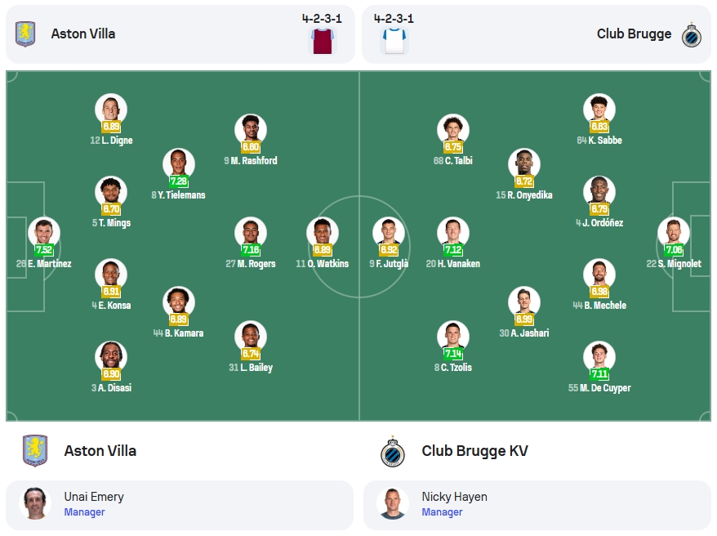Open L. Digne player avatar
717x536 pixels.
(x=111, y=109)
